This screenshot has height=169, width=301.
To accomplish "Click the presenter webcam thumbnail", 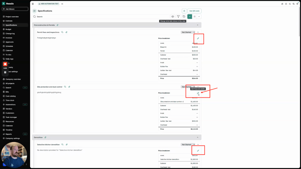I will (x=14, y=155).
